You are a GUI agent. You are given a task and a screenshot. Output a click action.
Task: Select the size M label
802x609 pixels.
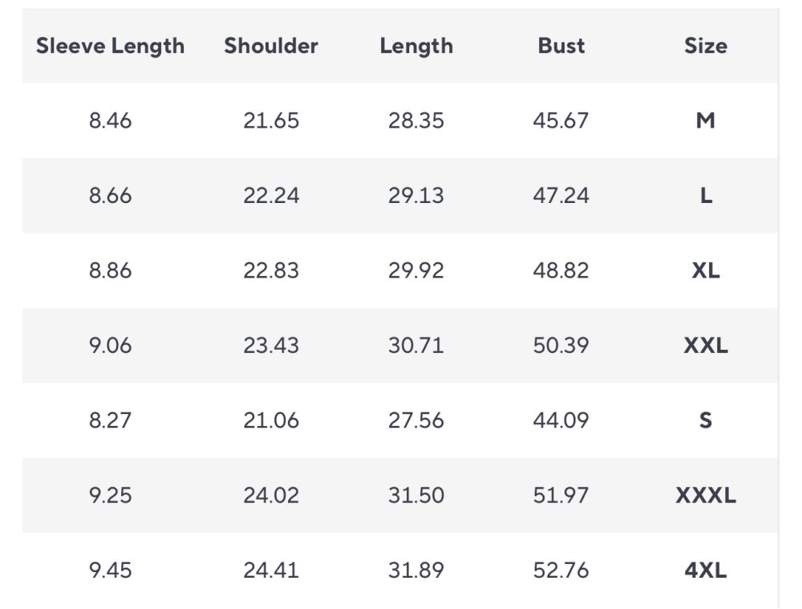coord(706,120)
